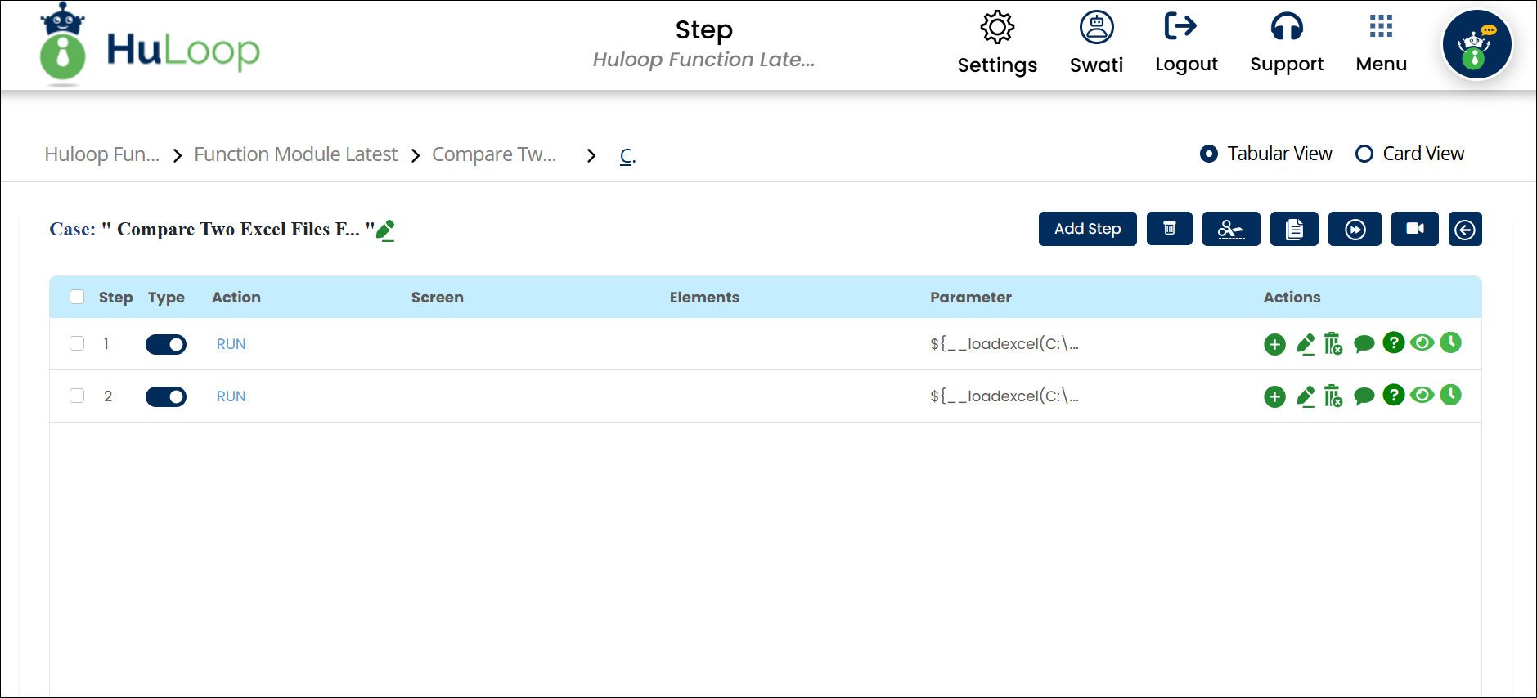Screen dimensions: 1537x698
Task: Open comment bubble for step 2
Action: pos(1364,397)
